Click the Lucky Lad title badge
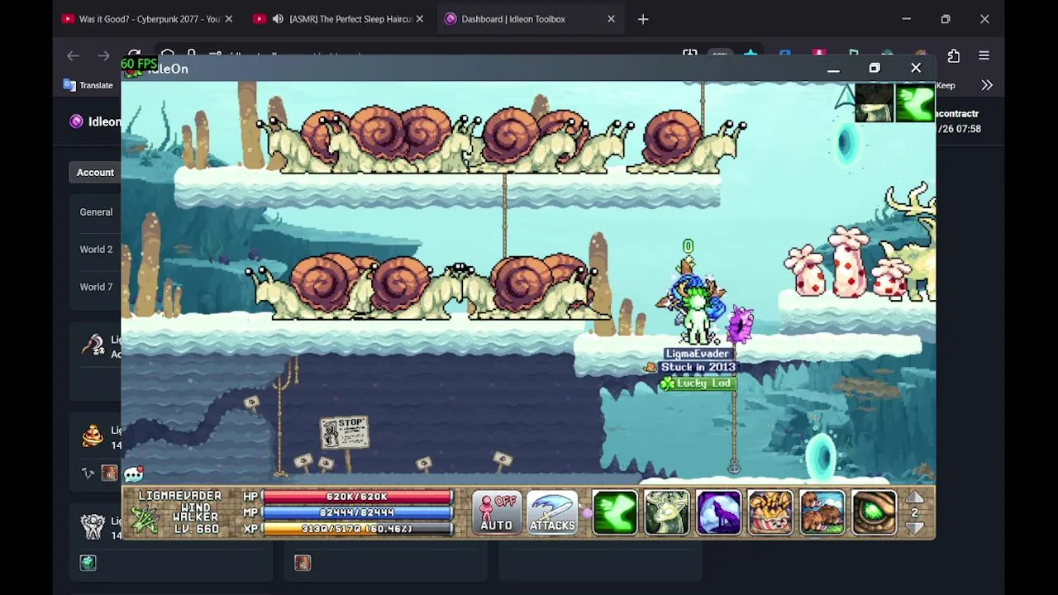Screen dimensions: 1058x595 pos(698,383)
